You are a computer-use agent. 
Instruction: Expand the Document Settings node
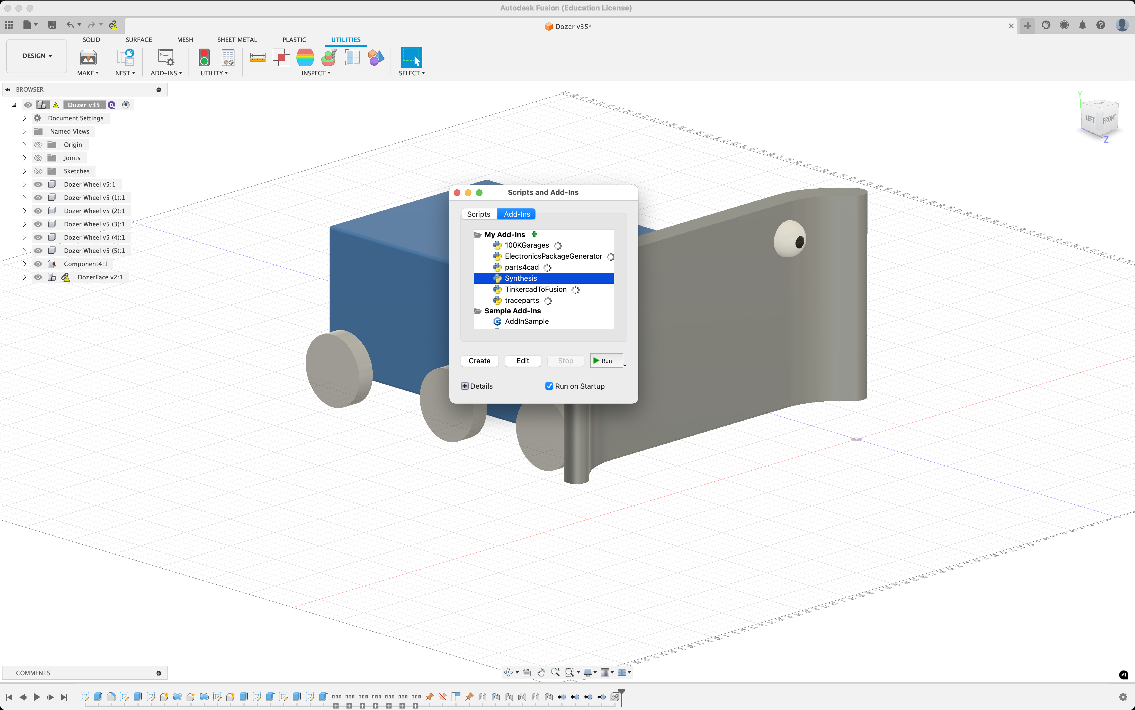24,118
